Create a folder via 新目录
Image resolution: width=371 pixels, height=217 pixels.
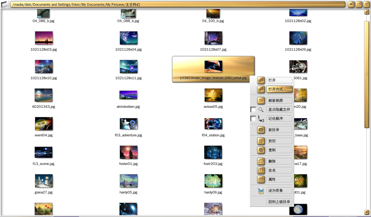tap(279, 130)
